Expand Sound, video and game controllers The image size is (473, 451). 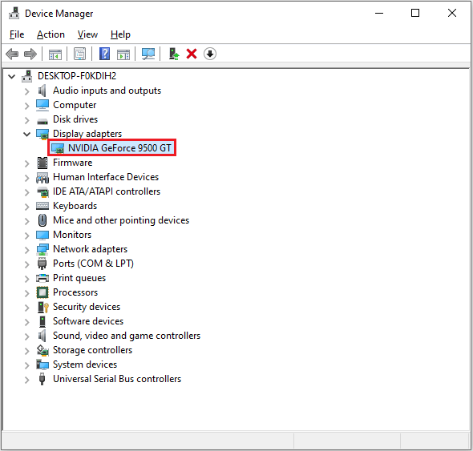click(26, 336)
